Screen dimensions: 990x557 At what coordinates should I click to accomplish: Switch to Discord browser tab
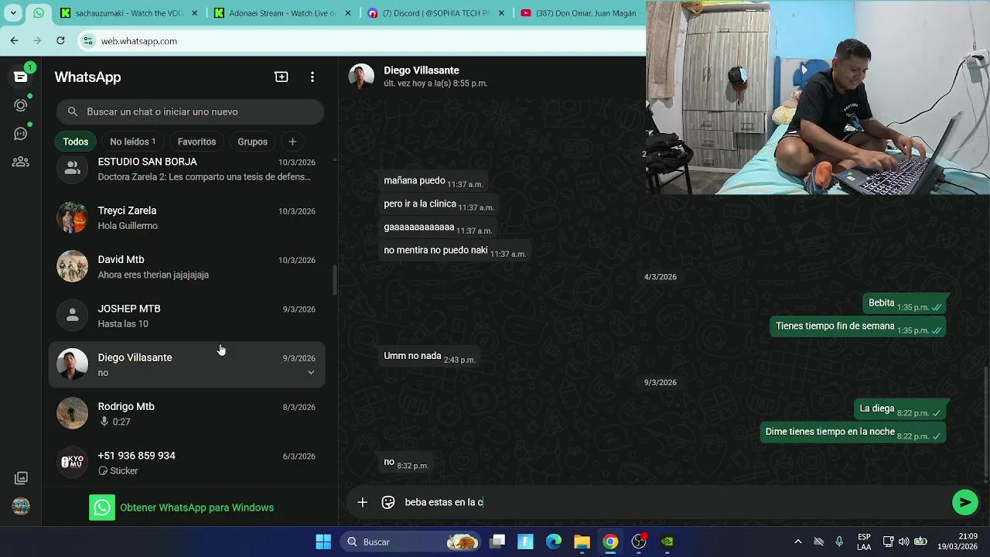(437, 13)
